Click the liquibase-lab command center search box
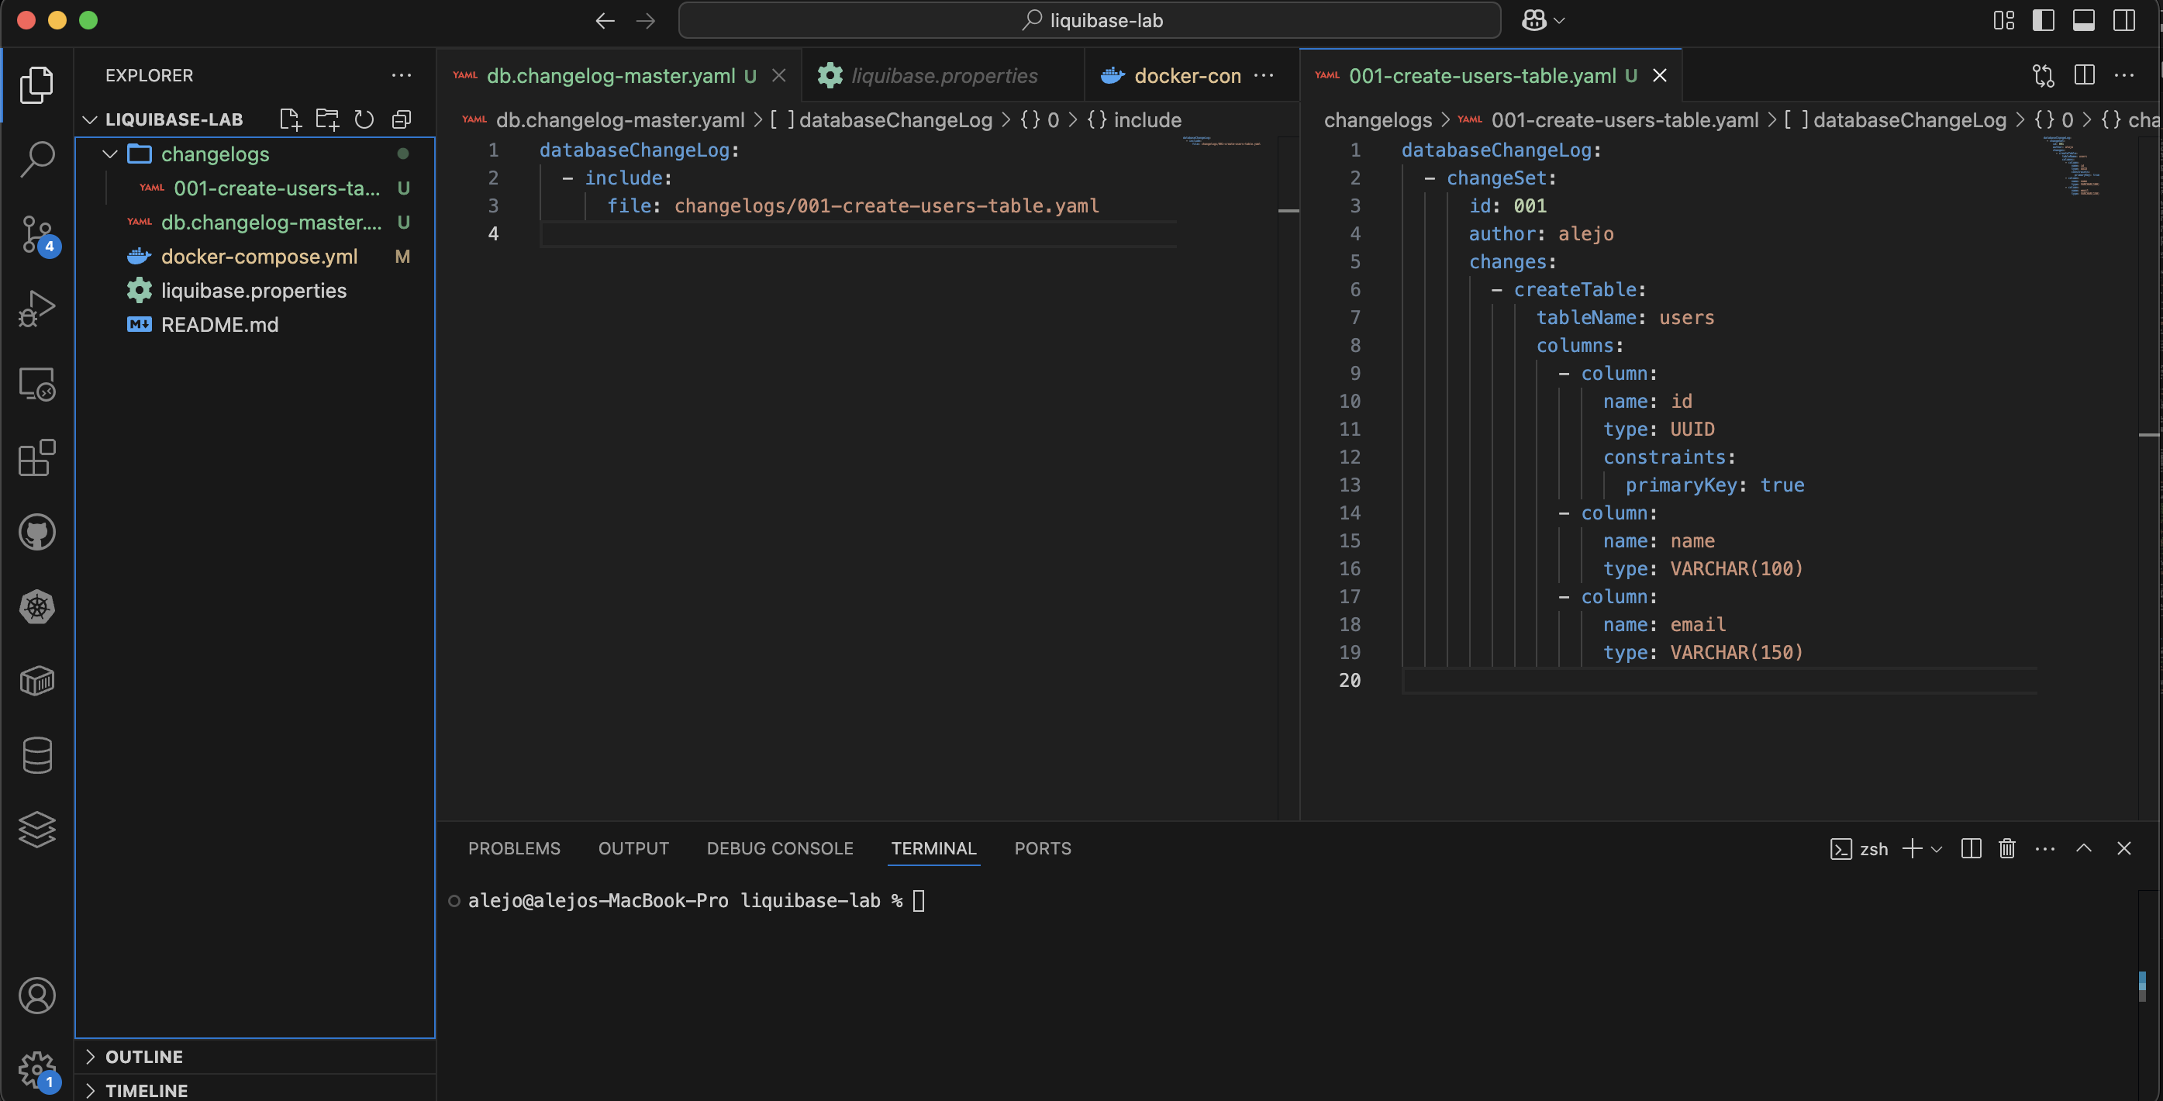Viewport: 2163px width, 1101px height. (x=1089, y=20)
